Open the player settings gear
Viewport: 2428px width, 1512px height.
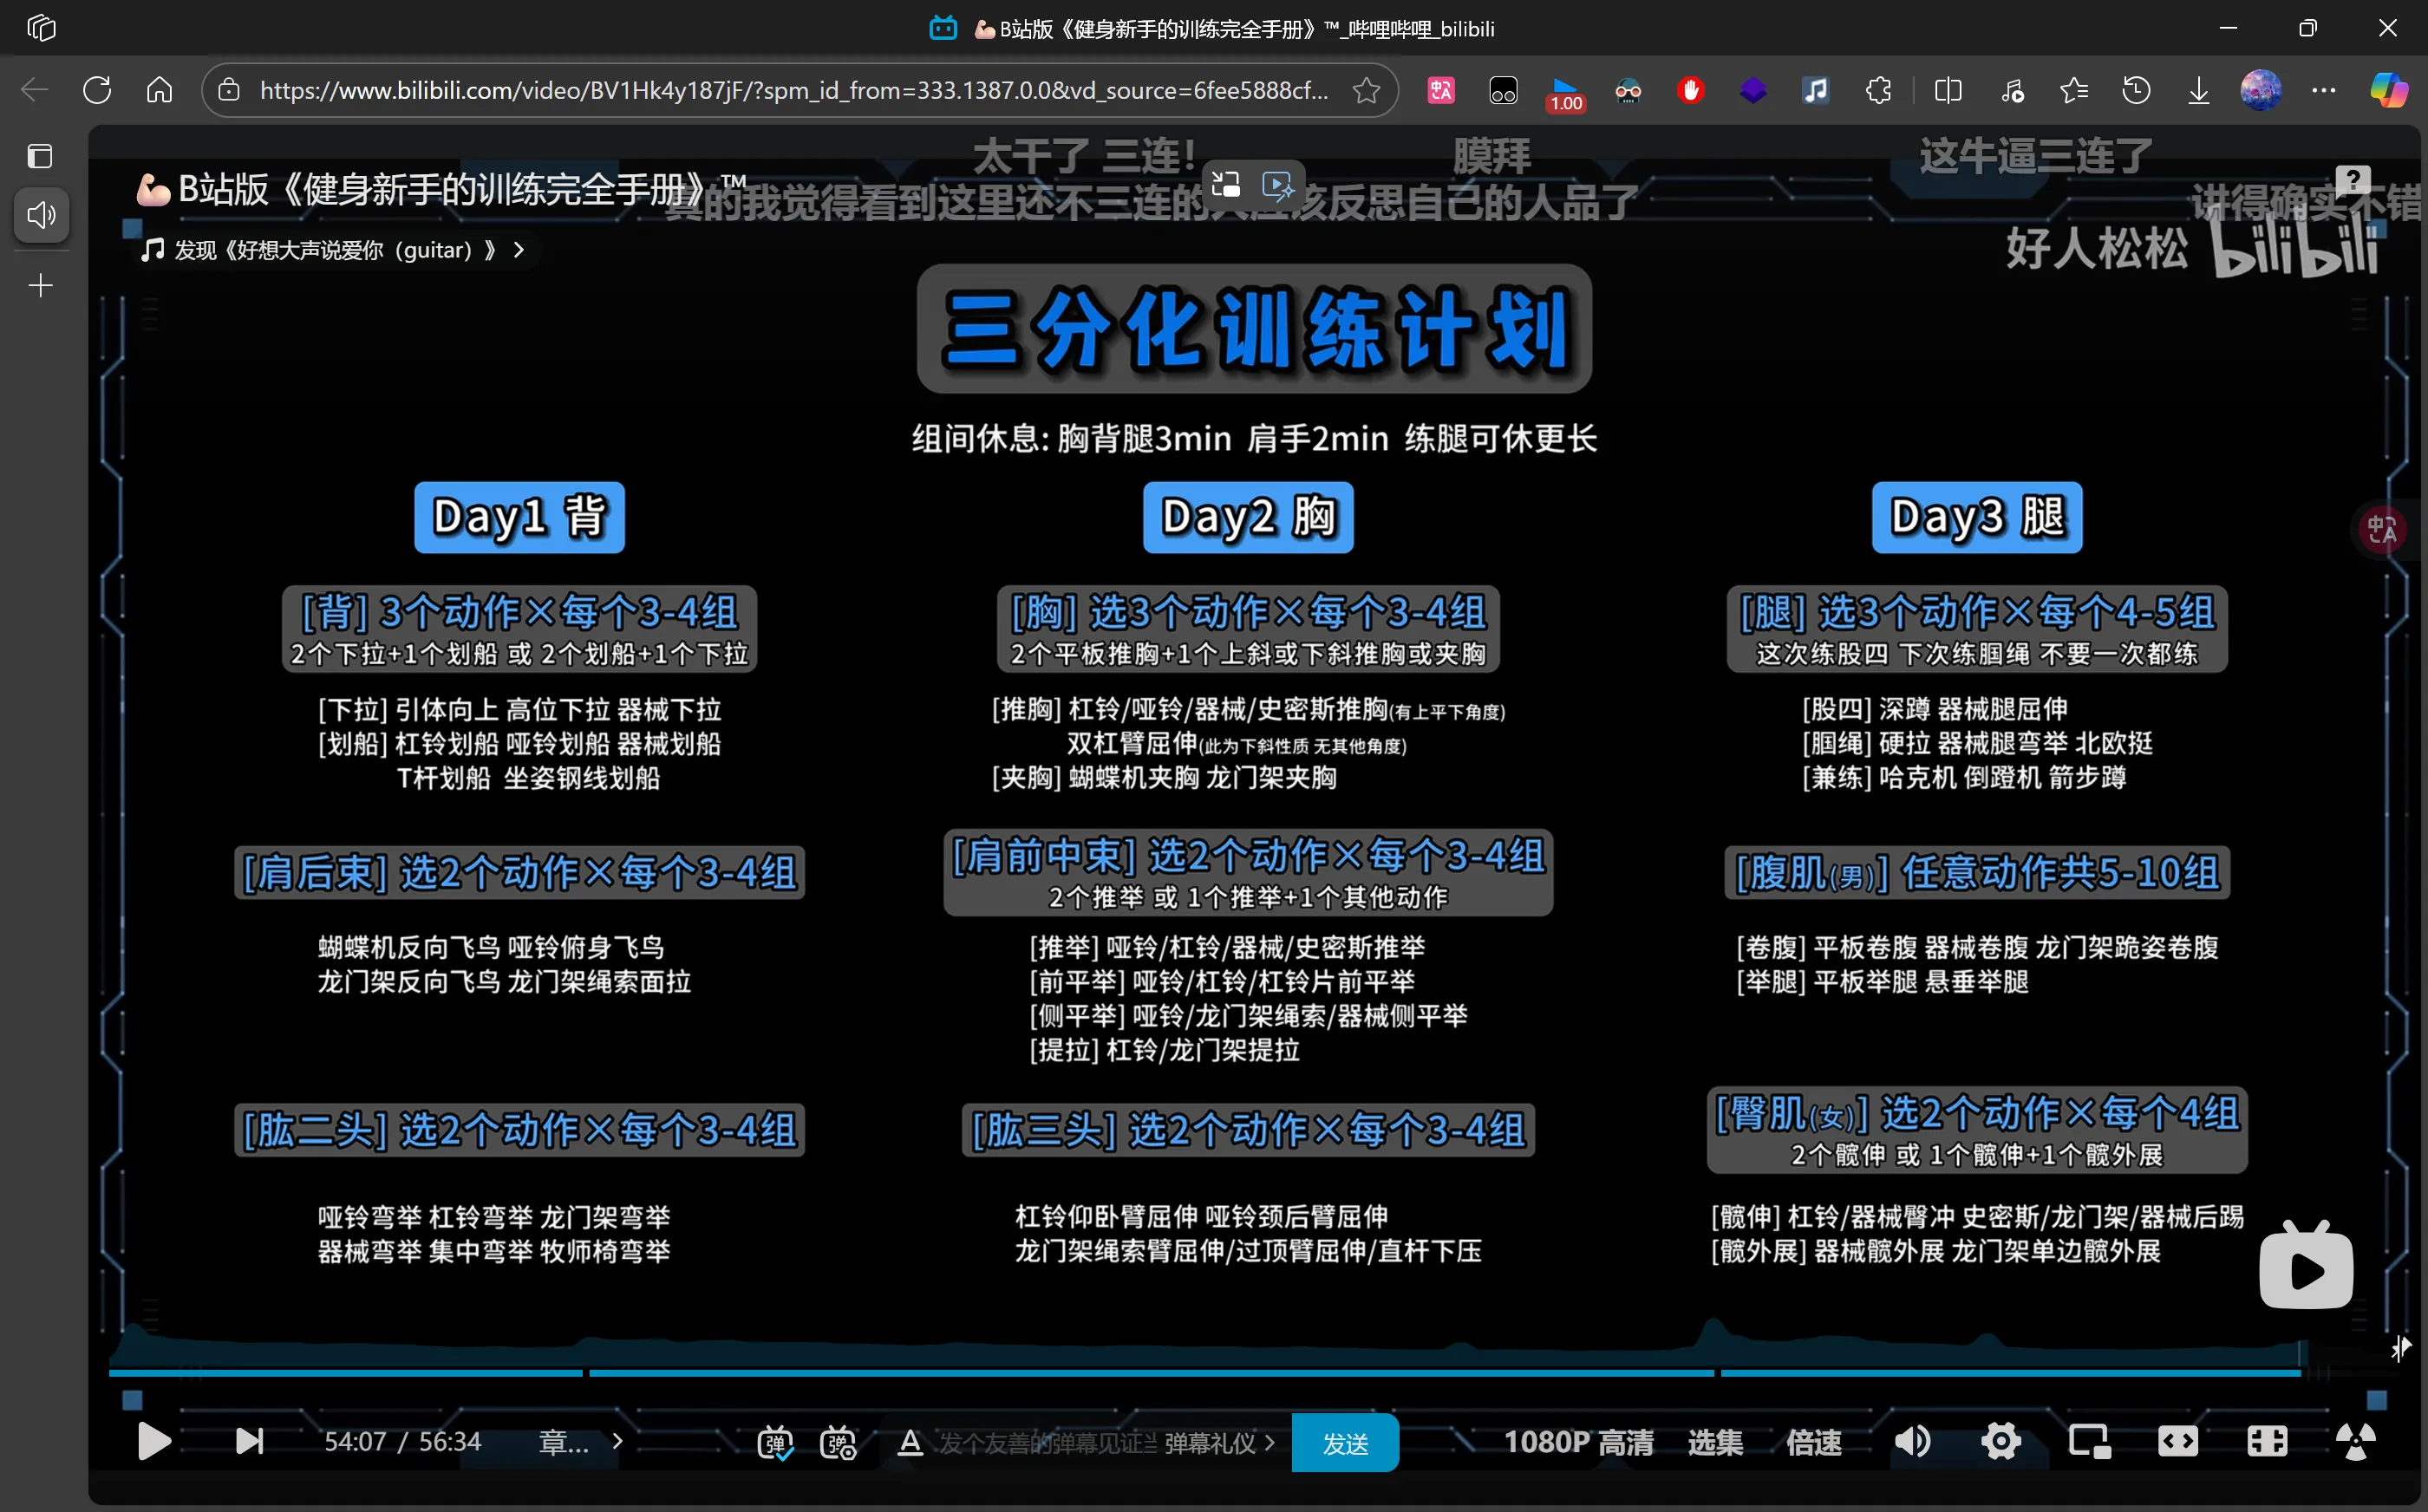coord(2001,1441)
